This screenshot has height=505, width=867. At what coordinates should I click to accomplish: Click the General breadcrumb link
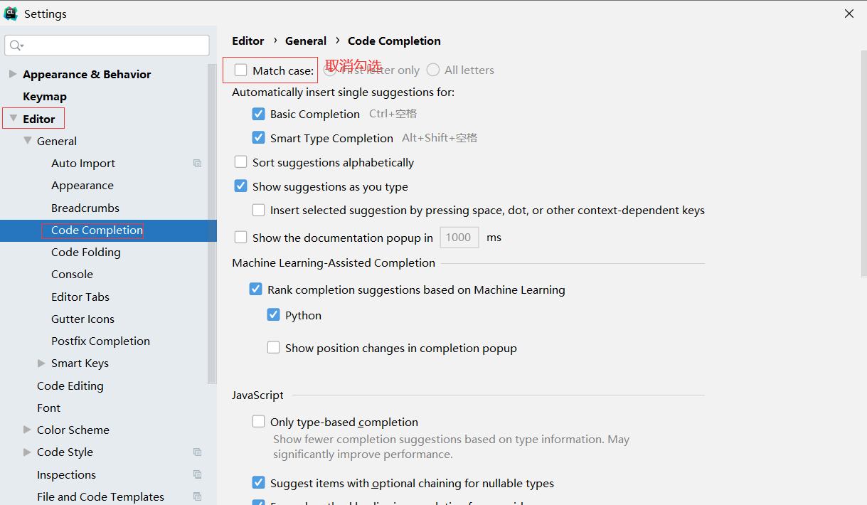pyautogui.click(x=306, y=41)
